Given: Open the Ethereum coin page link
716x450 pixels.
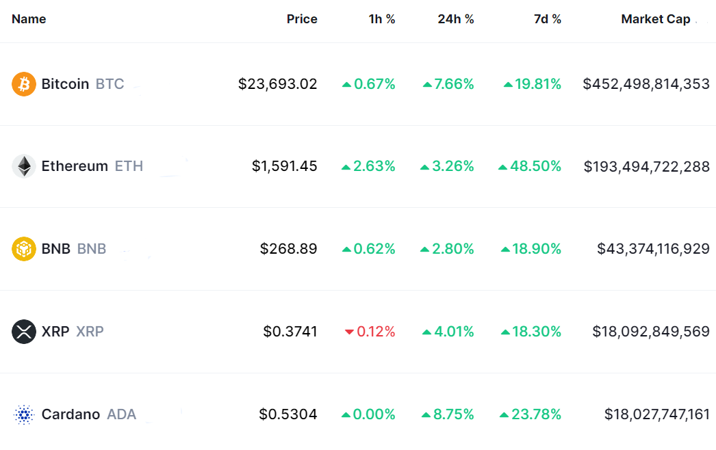Looking at the screenshot, I should 75,166.
